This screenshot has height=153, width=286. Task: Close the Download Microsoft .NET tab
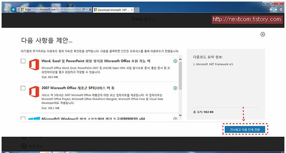(x=132, y=10)
